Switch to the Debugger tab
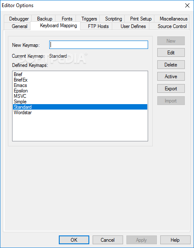This screenshot has height=248, width=194. pyautogui.click(x=18, y=19)
